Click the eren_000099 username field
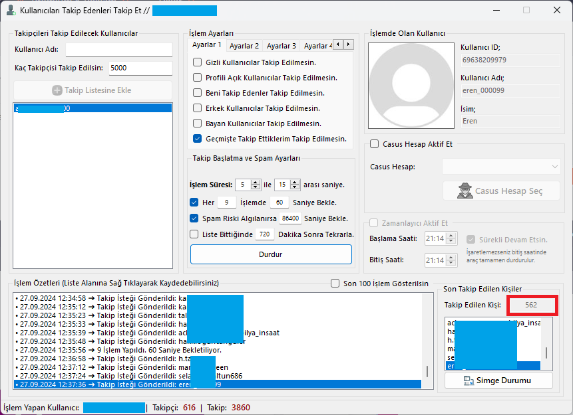 click(510, 91)
